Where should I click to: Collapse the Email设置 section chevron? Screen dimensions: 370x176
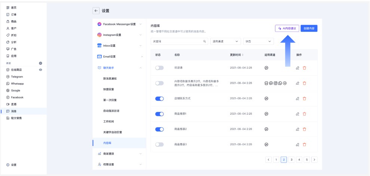point(142,57)
